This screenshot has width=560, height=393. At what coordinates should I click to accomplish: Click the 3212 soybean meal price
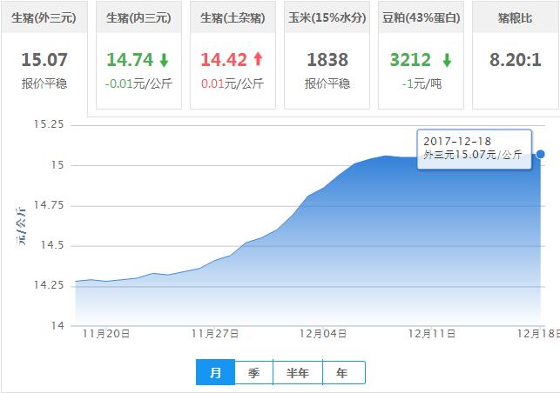pos(411,59)
